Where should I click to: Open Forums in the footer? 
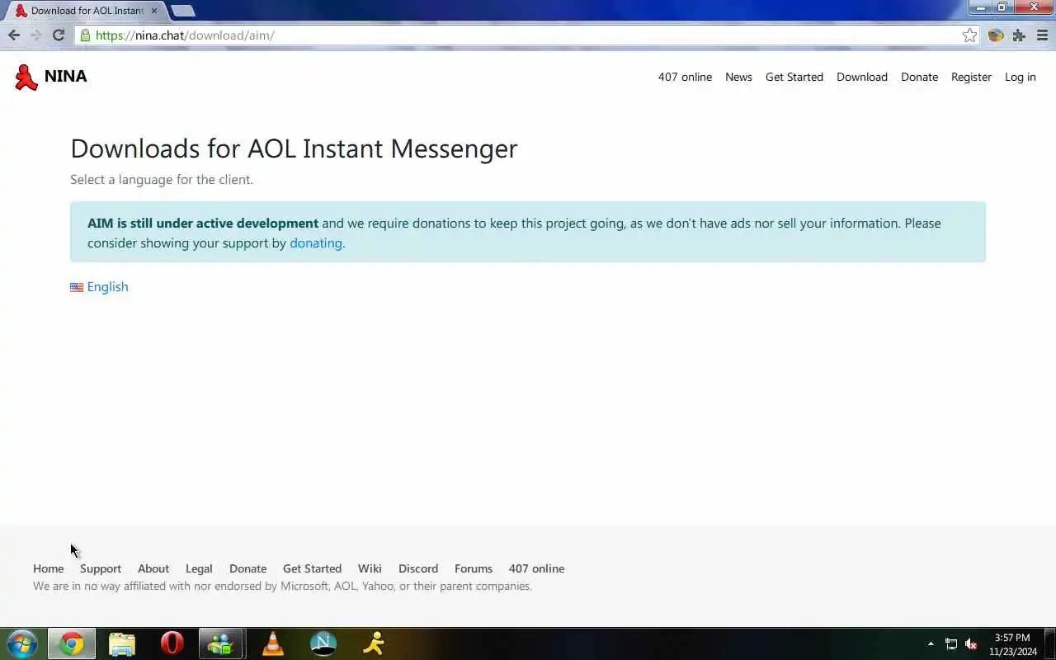[474, 568]
